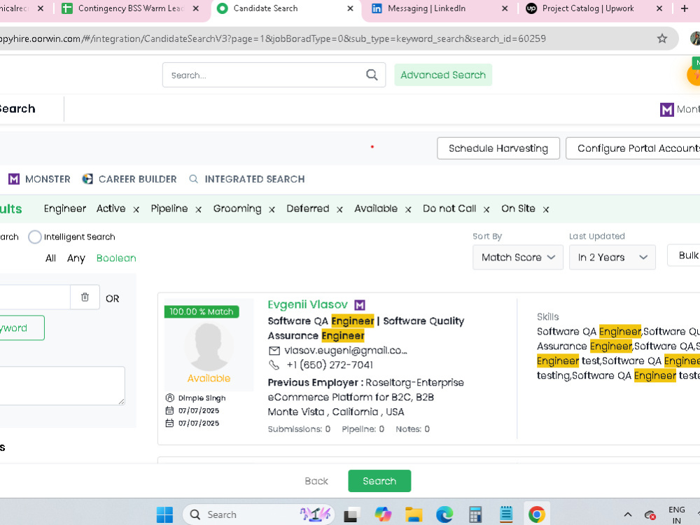
Task: Remove the Available filter chip
Action: point(407,209)
